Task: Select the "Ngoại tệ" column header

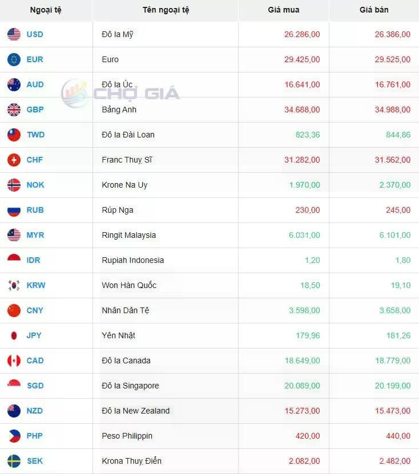Action: point(46,10)
